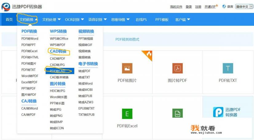
Task: Select PDF转Word in the menu
Action: pos(30,39)
